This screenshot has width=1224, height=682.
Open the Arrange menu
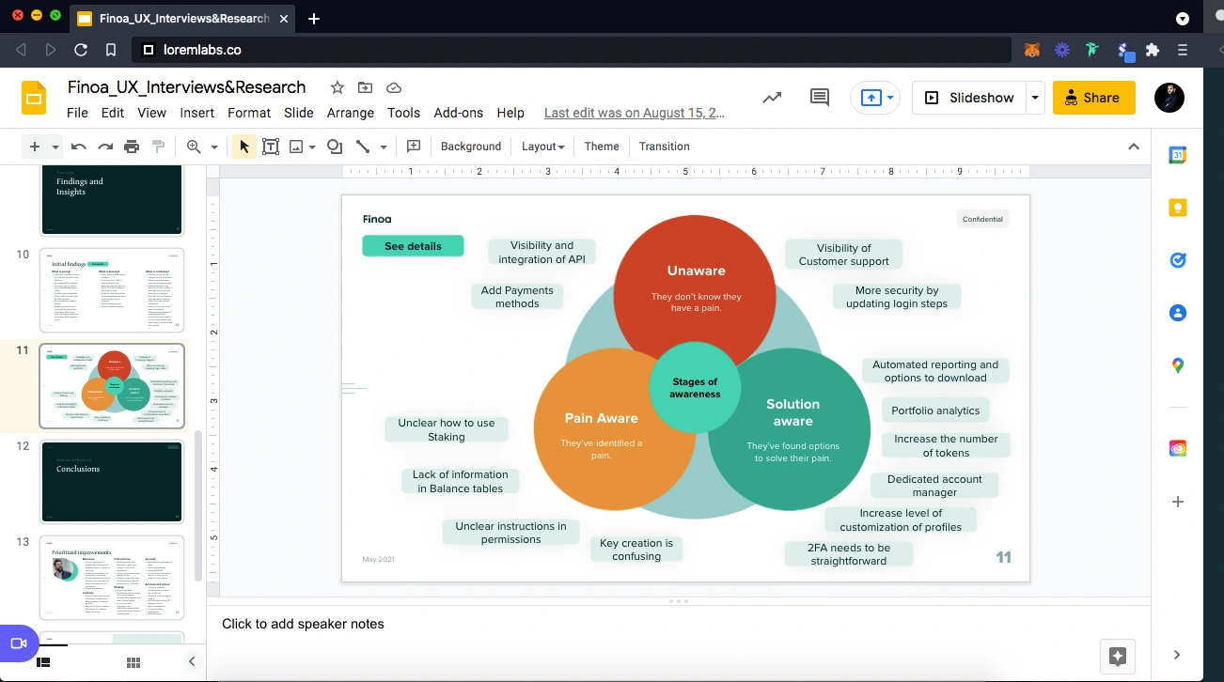pyautogui.click(x=351, y=113)
